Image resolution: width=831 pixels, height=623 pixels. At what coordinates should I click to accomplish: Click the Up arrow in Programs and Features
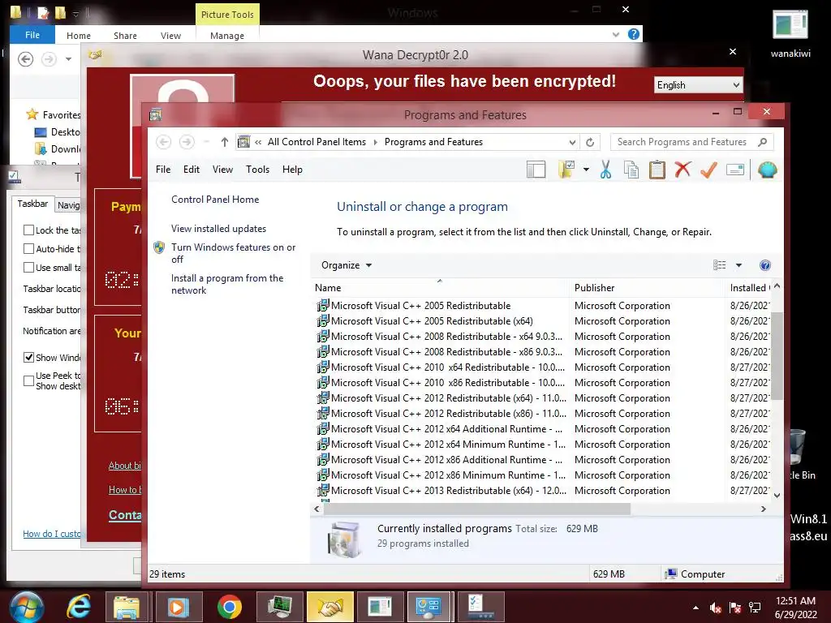click(225, 142)
